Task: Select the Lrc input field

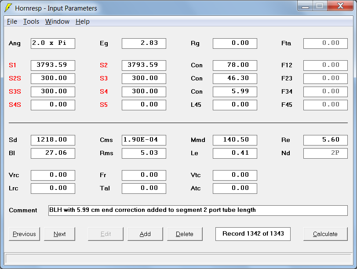Action: pos(53,189)
